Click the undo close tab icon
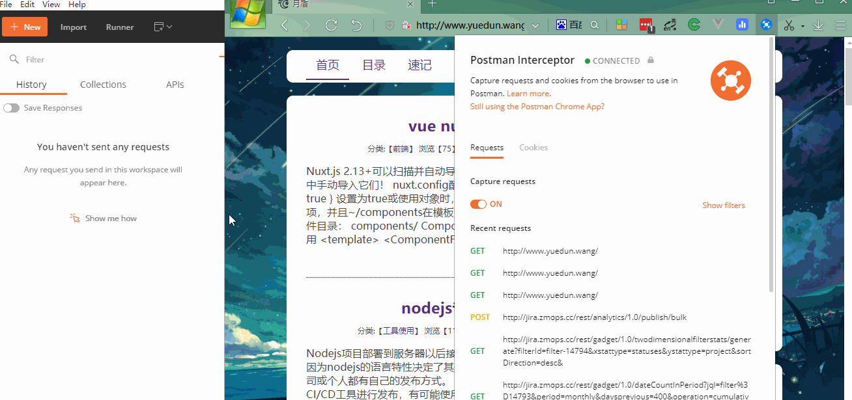Viewport: 852px width, 400px height. [356, 25]
